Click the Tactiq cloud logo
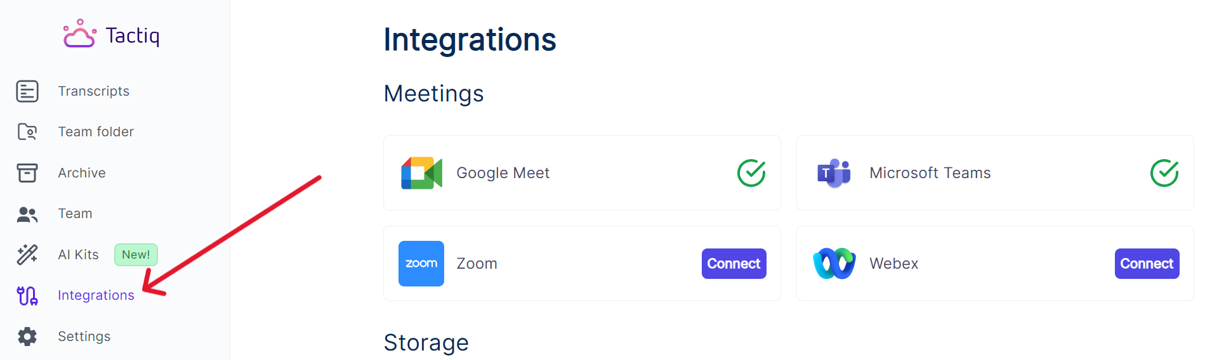The height and width of the screenshot is (360, 1205). pos(79,34)
